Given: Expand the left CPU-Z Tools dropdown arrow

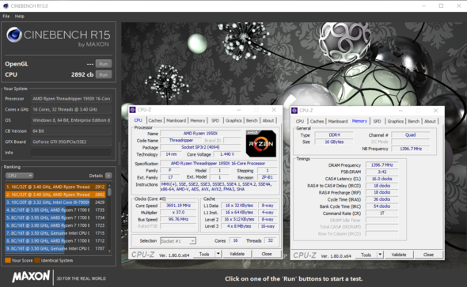Looking at the screenshot, I should (x=218, y=254).
